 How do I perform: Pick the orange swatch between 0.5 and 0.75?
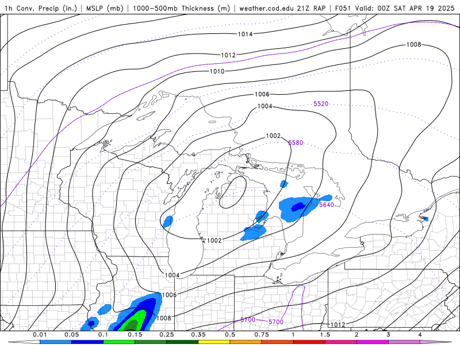tap(246, 342)
